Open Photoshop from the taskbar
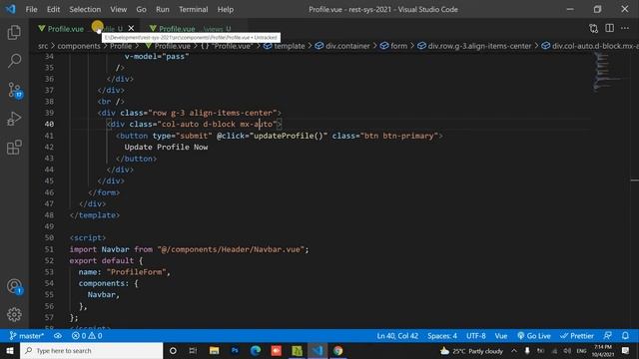This screenshot has height=359, width=639. [x=235, y=350]
